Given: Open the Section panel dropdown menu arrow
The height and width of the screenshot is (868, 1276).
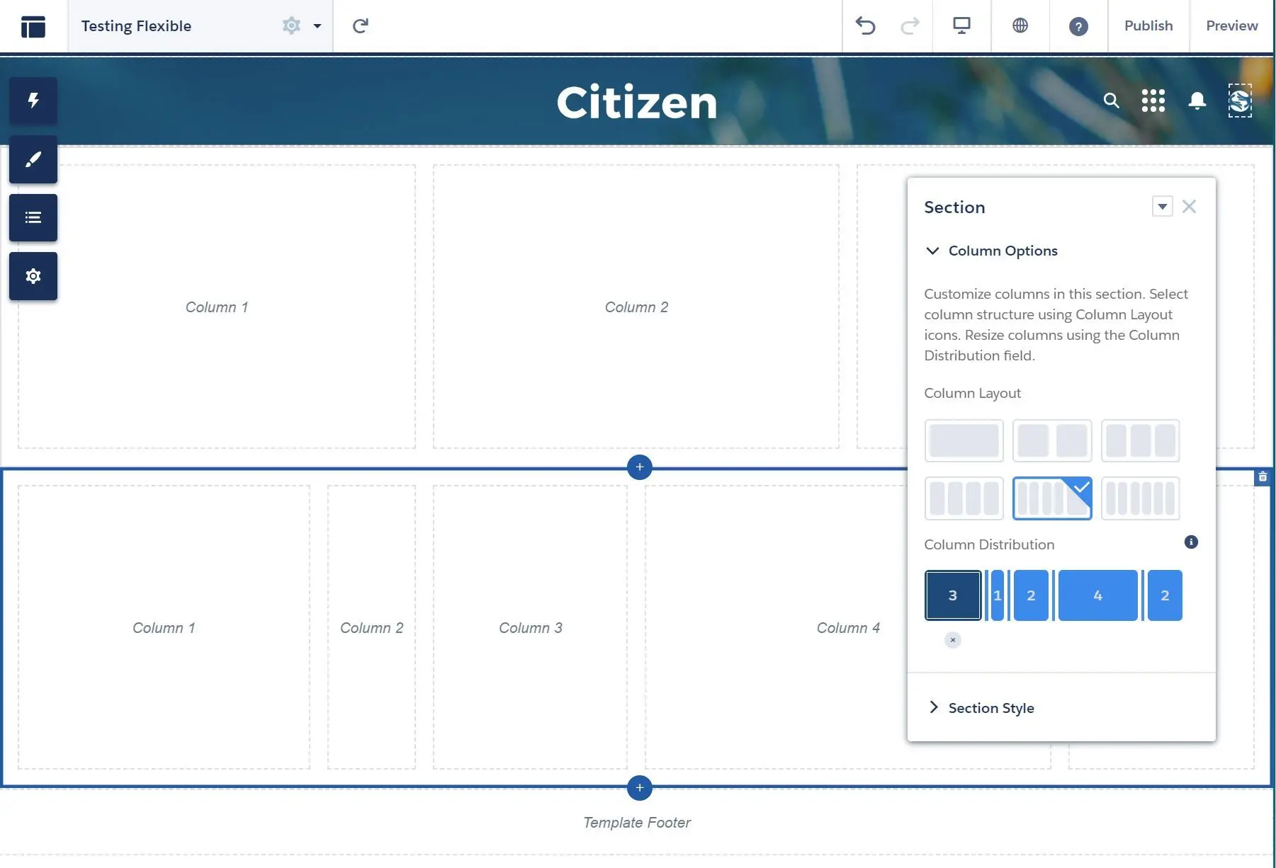Looking at the screenshot, I should pos(1162,207).
